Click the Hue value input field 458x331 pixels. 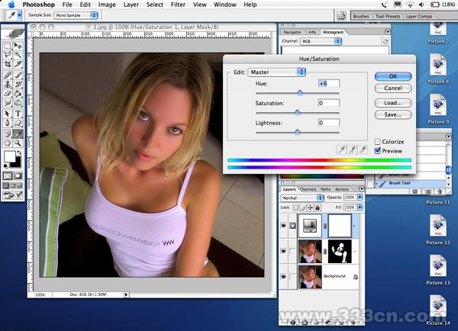click(329, 83)
